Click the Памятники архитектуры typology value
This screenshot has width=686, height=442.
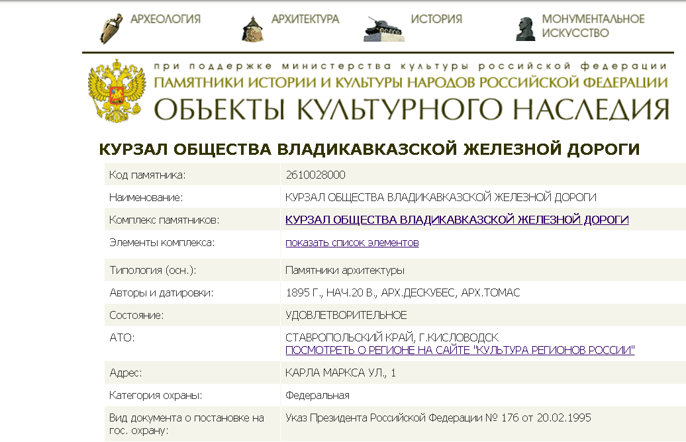(345, 270)
